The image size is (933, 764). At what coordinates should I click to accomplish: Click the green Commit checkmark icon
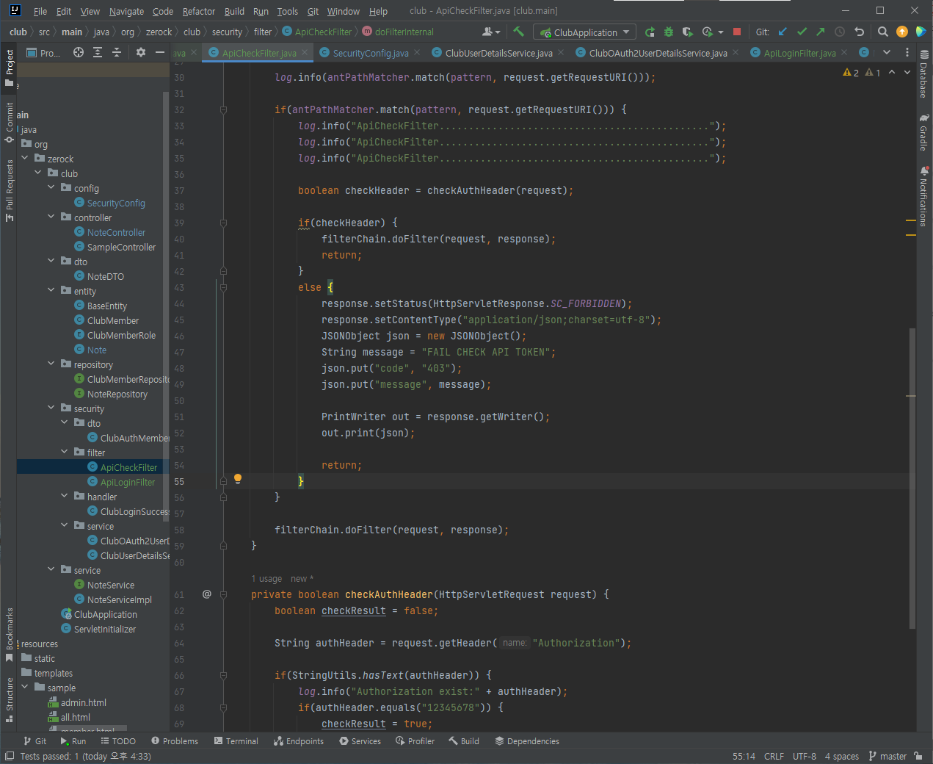coord(802,32)
